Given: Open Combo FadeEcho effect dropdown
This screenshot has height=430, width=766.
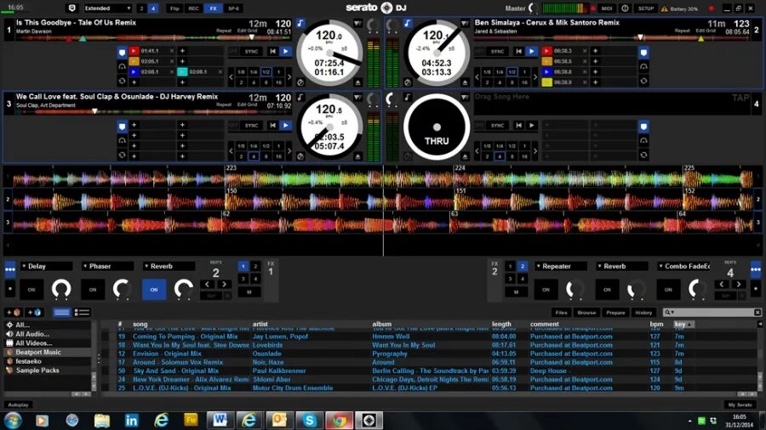Looking at the screenshot, I should 683,266.
